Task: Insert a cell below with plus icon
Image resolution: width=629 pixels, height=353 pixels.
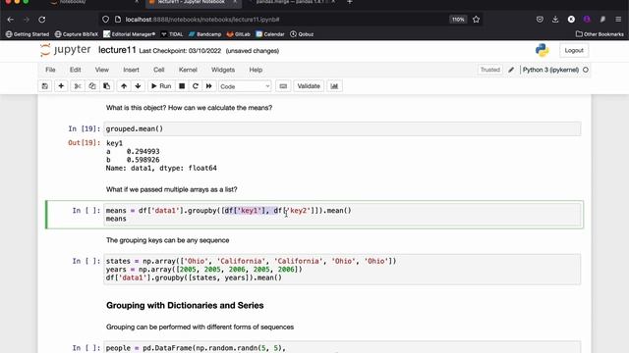Action: pyautogui.click(x=61, y=86)
